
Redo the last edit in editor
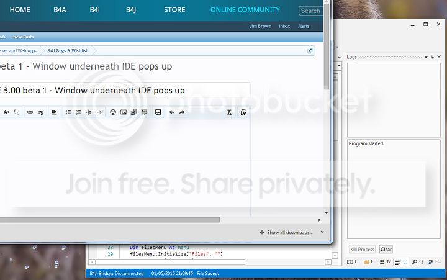pos(182,112)
